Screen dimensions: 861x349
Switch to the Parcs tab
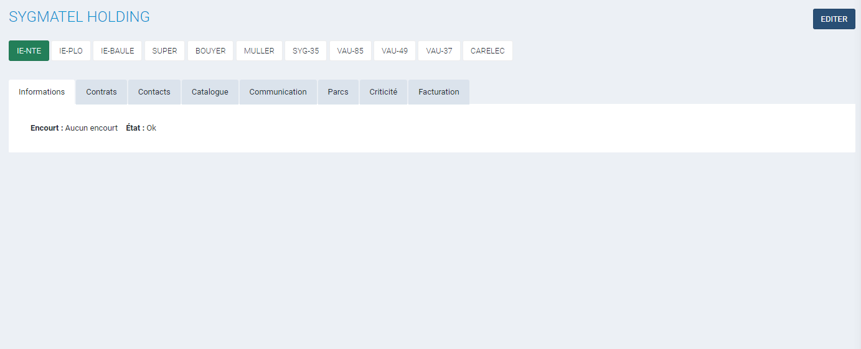pos(338,92)
